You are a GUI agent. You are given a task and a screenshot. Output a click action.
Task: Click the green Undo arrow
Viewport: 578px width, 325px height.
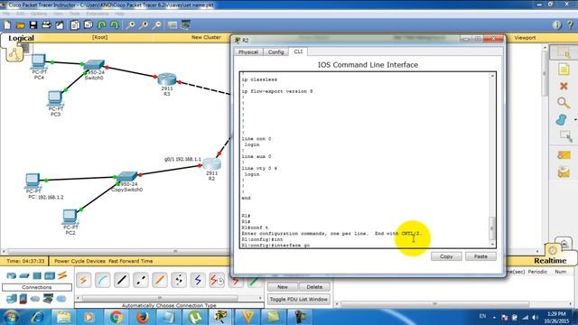[x=102, y=25]
